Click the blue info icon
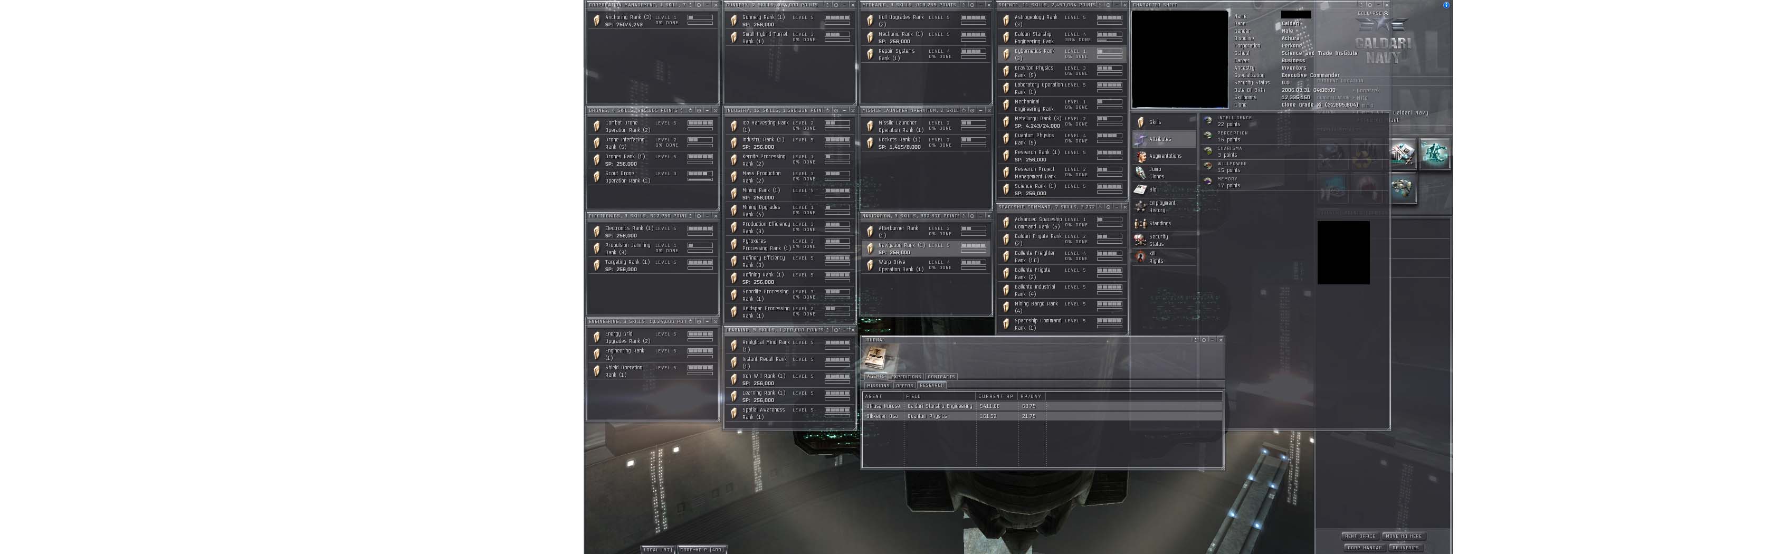 point(1446,5)
